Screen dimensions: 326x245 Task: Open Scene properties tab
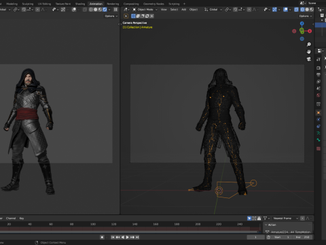pyautogui.click(x=319, y=88)
